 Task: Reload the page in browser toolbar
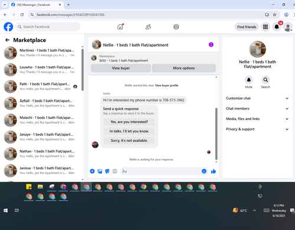coord(22,15)
